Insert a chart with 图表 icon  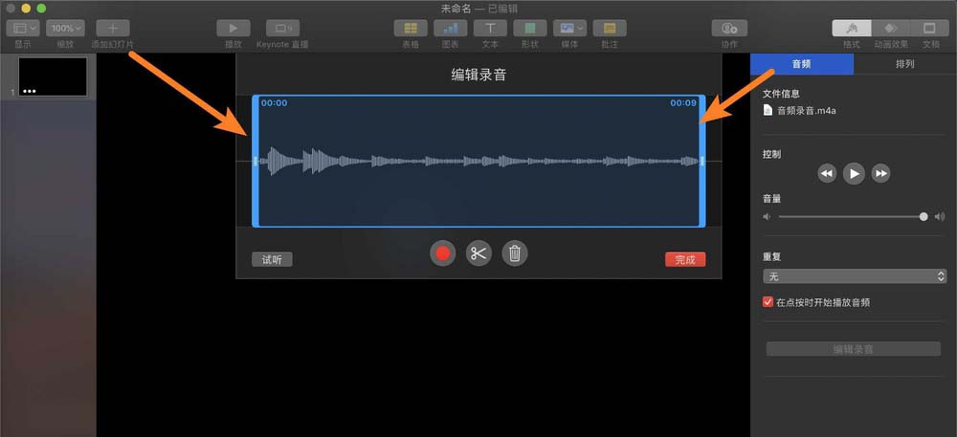[451, 28]
